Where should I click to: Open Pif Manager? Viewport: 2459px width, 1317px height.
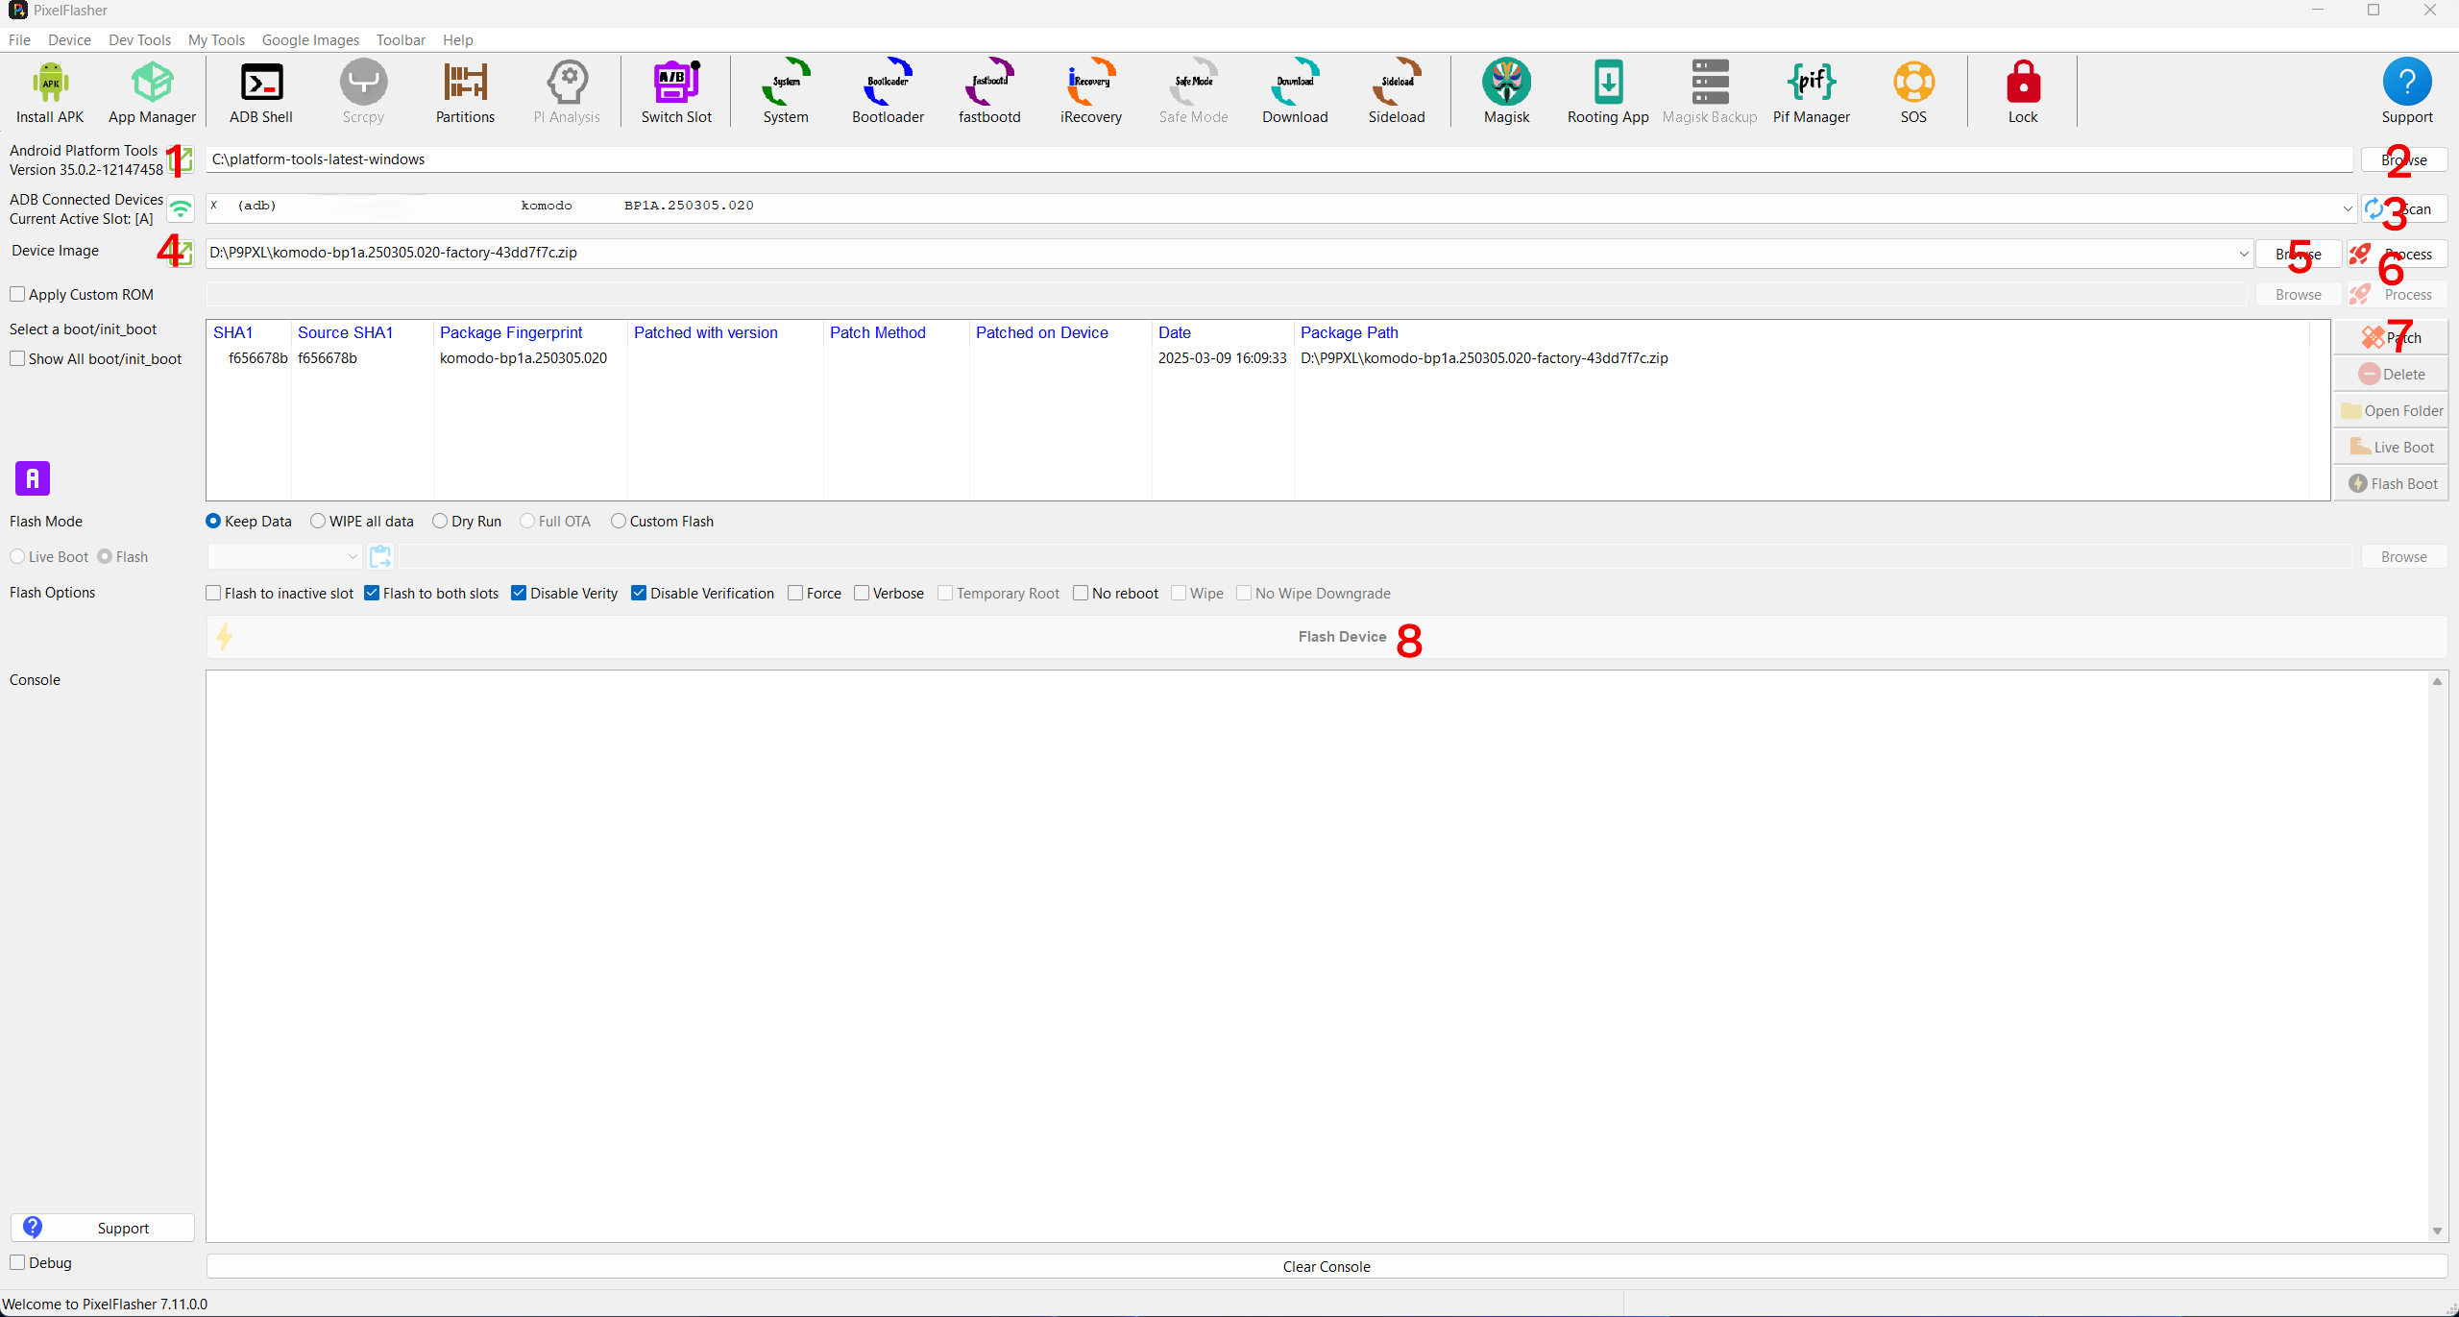point(1812,92)
